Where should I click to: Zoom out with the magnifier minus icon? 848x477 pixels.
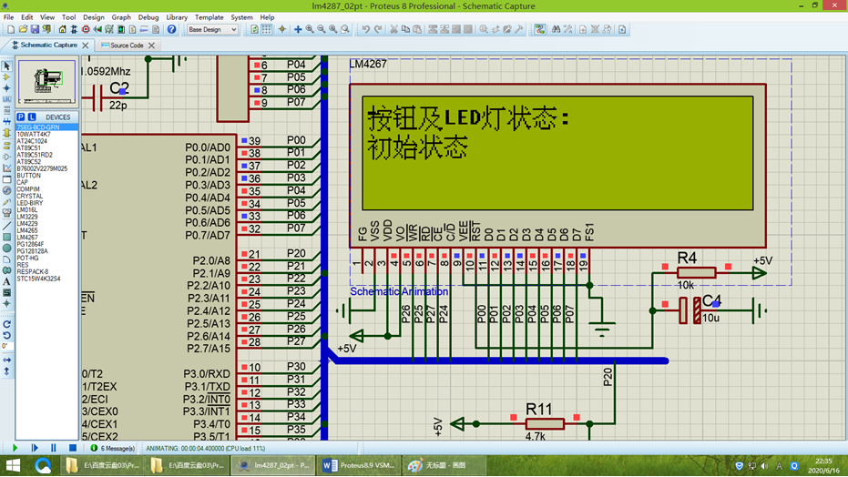[322, 29]
